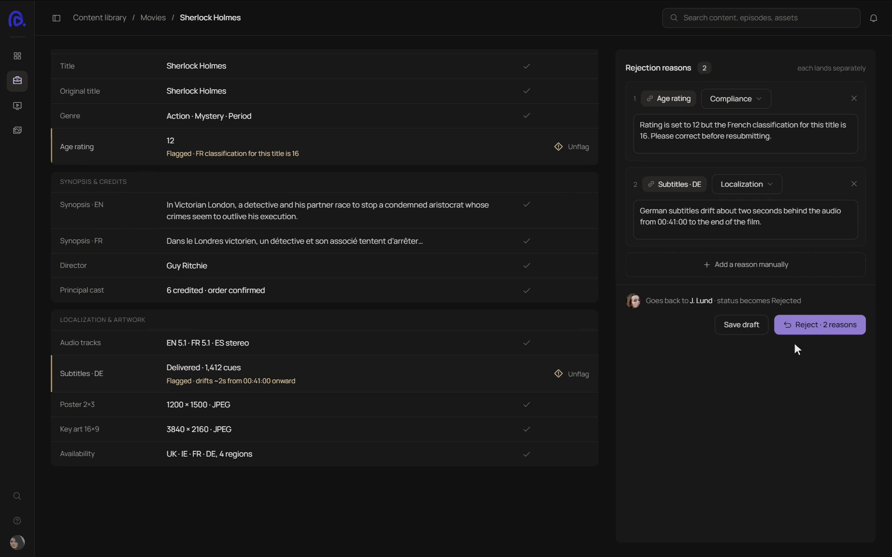
Task: Remove the Age rating rejection reason
Action: (x=854, y=98)
